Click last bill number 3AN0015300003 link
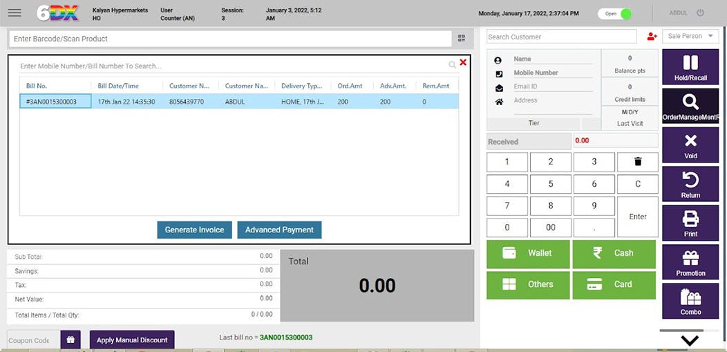This screenshot has height=352, width=727. [x=286, y=337]
